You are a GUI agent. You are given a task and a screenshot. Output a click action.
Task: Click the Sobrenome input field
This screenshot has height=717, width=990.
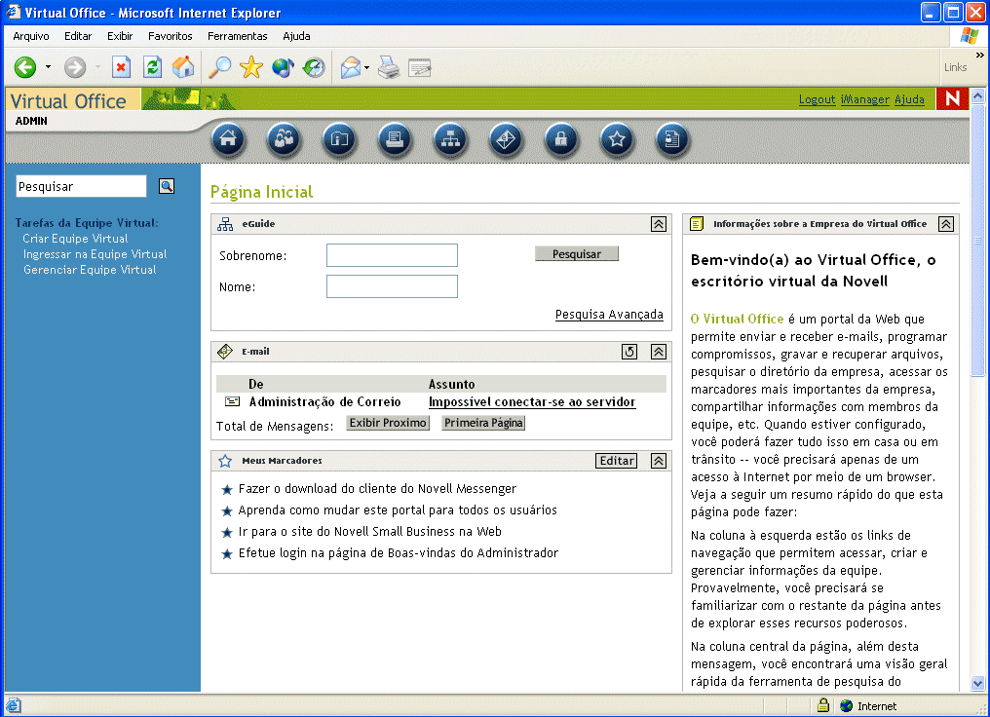(392, 255)
